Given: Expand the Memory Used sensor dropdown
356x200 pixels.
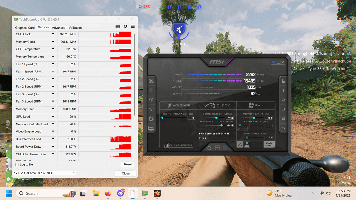Looking at the screenshot, I should click(53, 109).
